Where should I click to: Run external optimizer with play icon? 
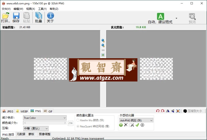[x=142, y=125]
